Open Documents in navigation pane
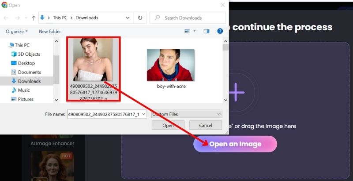353x181 pixels. 26,72
